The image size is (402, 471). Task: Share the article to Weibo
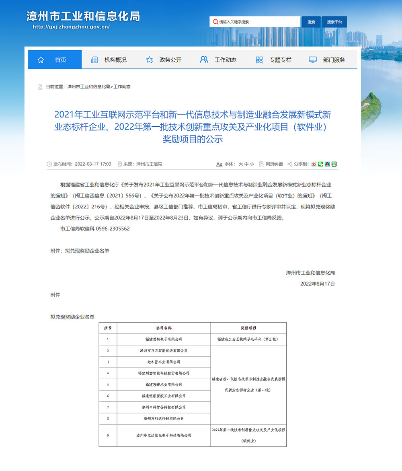click(x=314, y=164)
